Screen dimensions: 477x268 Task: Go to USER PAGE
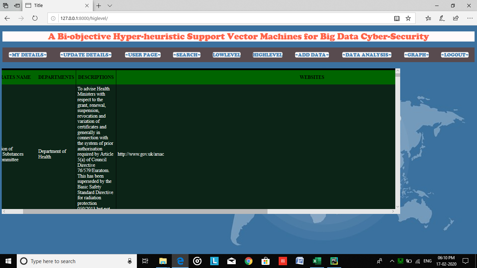[143, 55]
